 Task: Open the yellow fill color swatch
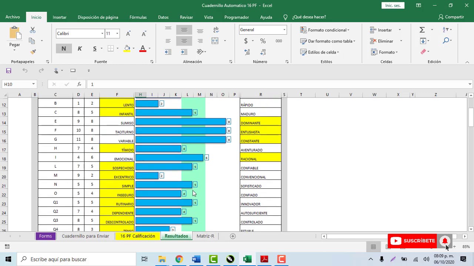[x=127, y=48]
